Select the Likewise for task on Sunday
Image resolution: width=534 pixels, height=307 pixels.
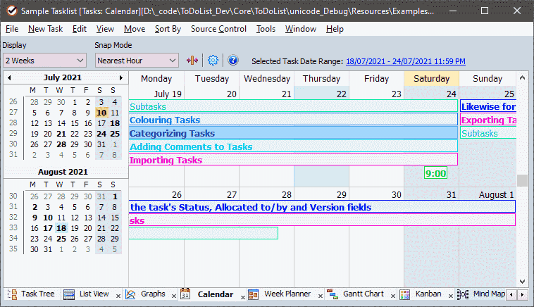coord(488,106)
